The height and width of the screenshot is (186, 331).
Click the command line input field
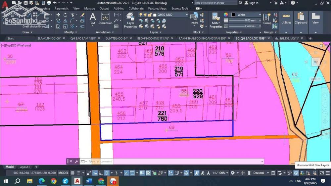[172, 162]
